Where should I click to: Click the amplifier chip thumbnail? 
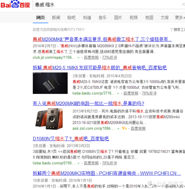[x=50, y=83]
